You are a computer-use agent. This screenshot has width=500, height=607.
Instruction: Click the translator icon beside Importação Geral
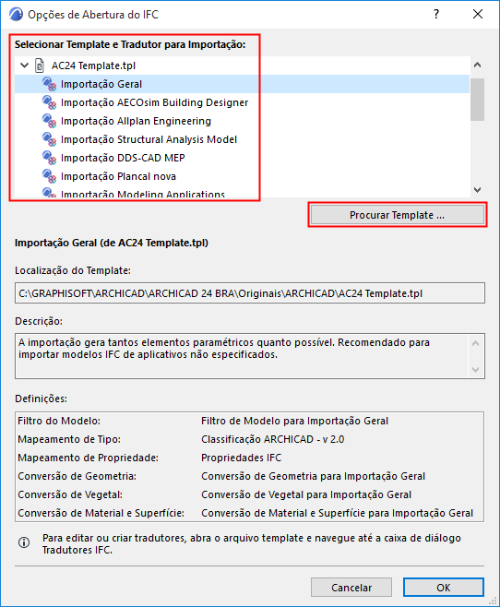[49, 84]
